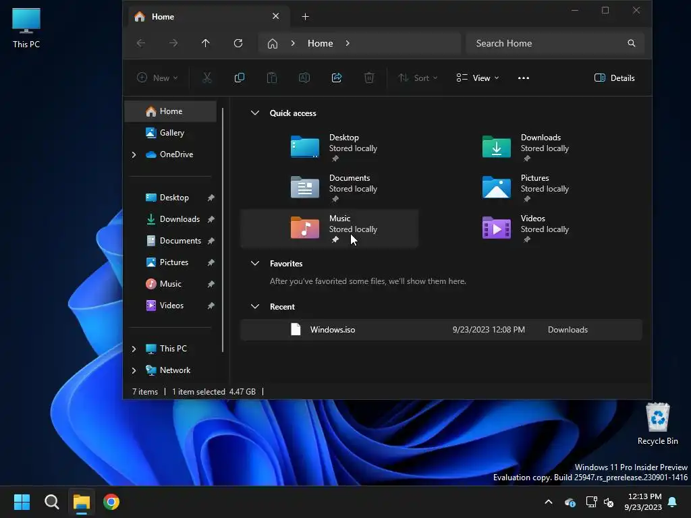Viewport: 691px width, 518px height.
Task: Click Home breadcrumb in address bar
Action: [x=321, y=43]
